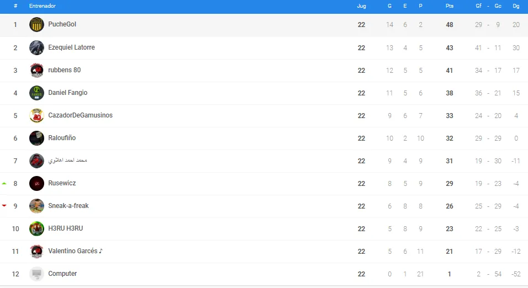The width and height of the screenshot is (528, 288).
Task: Click CazadorDeGamusinos' 33 points value
Action: pyautogui.click(x=450, y=116)
